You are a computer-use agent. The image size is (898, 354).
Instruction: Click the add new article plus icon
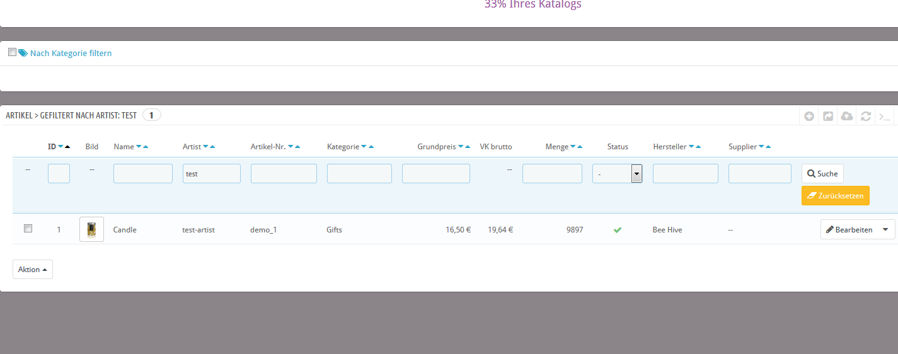pyautogui.click(x=809, y=117)
